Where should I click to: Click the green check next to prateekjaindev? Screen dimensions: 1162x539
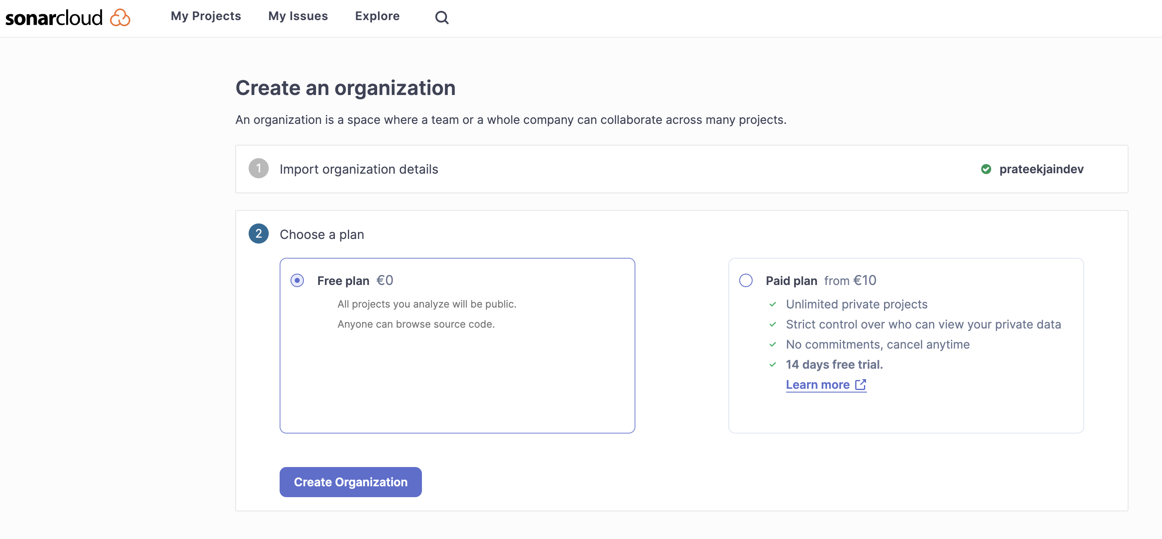(x=986, y=169)
